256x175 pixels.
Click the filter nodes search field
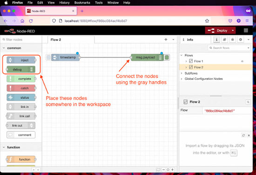point(21,39)
